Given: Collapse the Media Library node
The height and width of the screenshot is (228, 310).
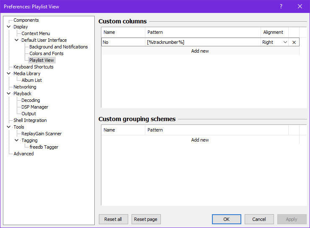Looking at the screenshot, I should [x=8, y=73].
